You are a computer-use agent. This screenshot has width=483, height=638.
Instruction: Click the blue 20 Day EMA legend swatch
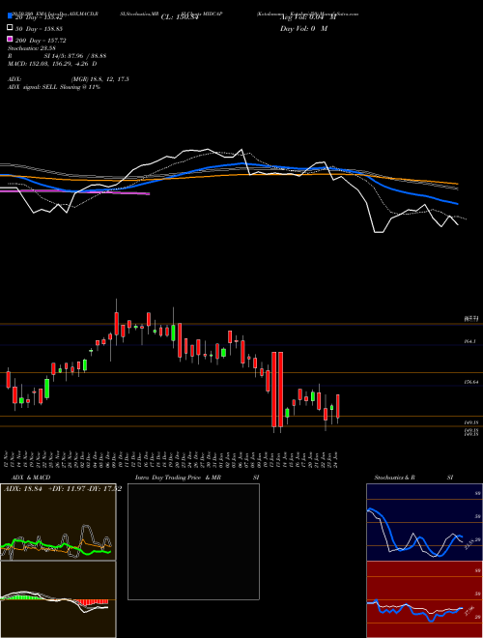pyautogui.click(x=10, y=16)
